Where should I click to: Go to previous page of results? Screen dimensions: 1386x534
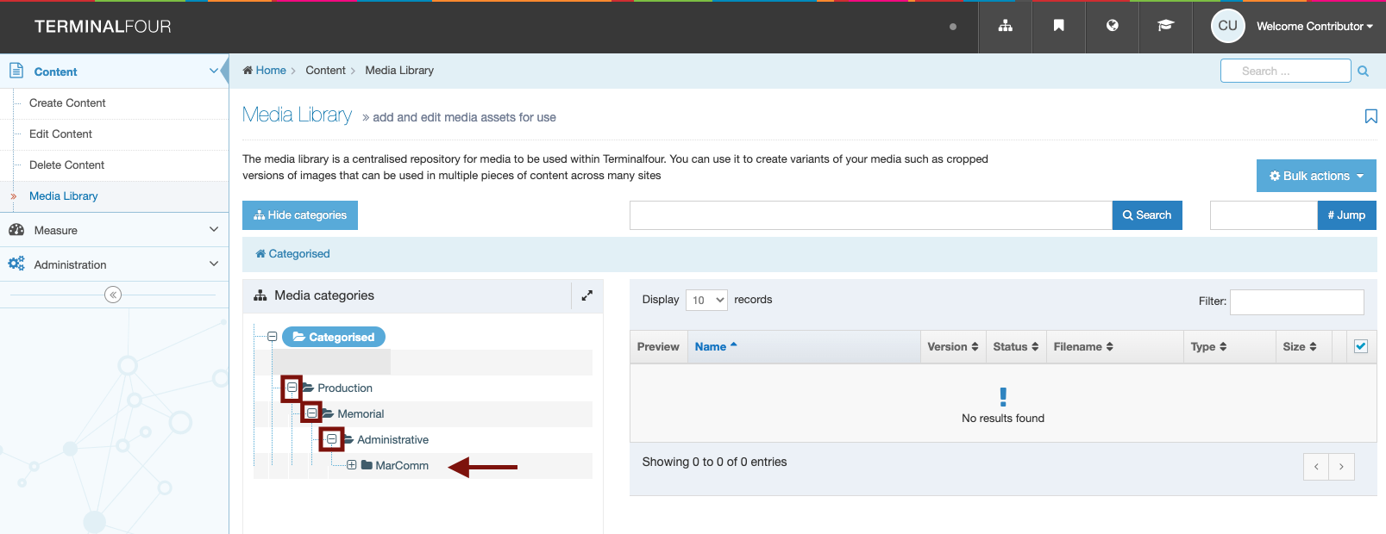[x=1316, y=467]
